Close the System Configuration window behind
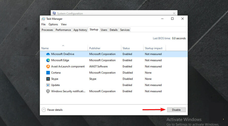Viewport: 228px width, 126px height. 174,13
